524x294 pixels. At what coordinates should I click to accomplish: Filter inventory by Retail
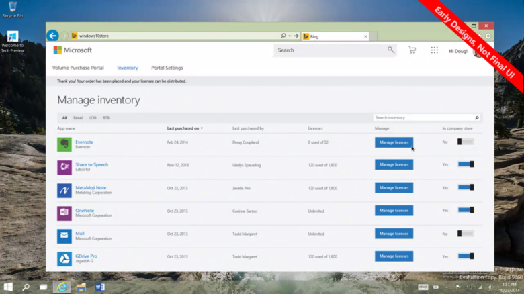coord(78,118)
